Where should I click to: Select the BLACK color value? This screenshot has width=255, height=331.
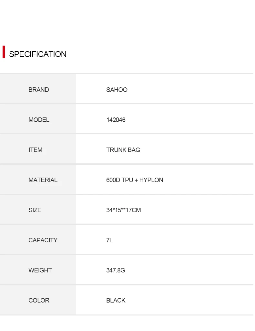click(x=116, y=300)
